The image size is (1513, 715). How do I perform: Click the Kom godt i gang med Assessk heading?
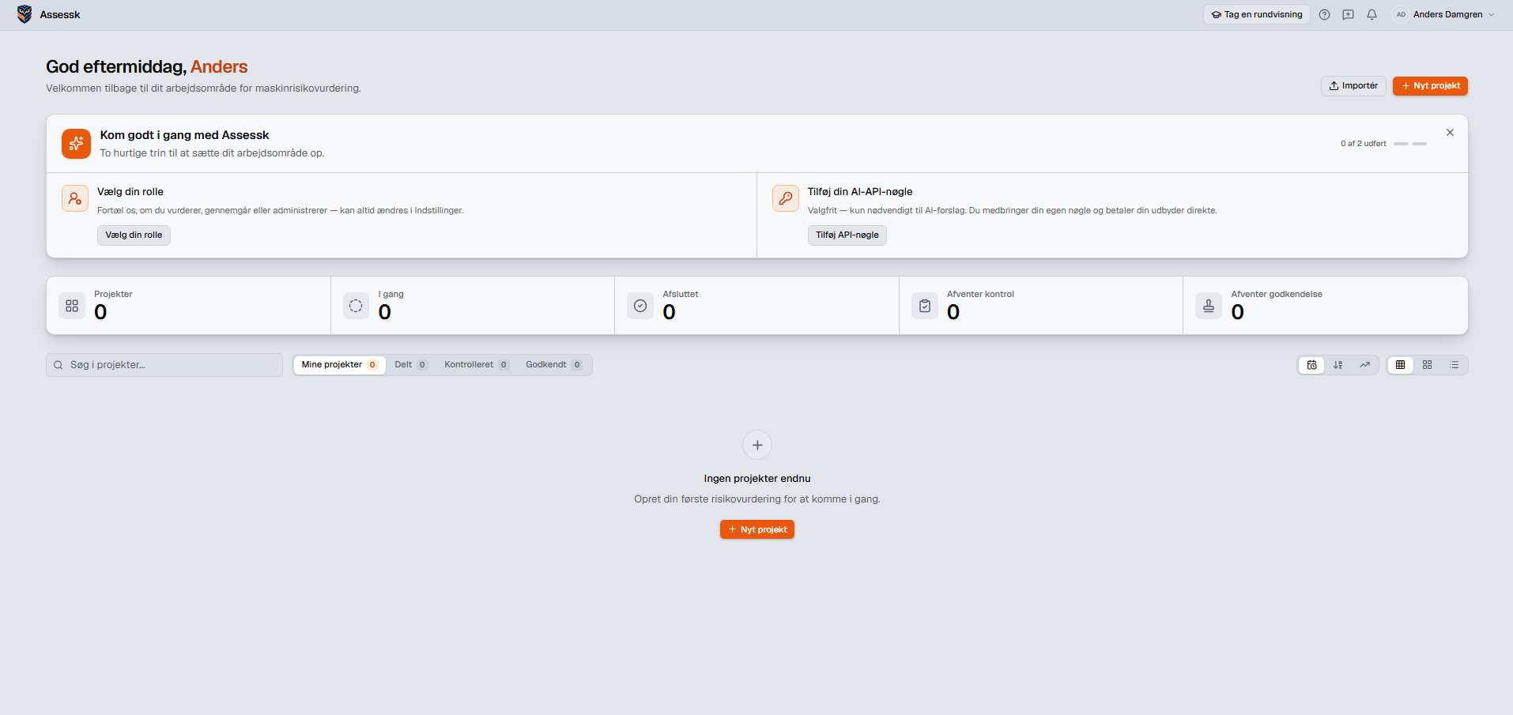click(185, 135)
